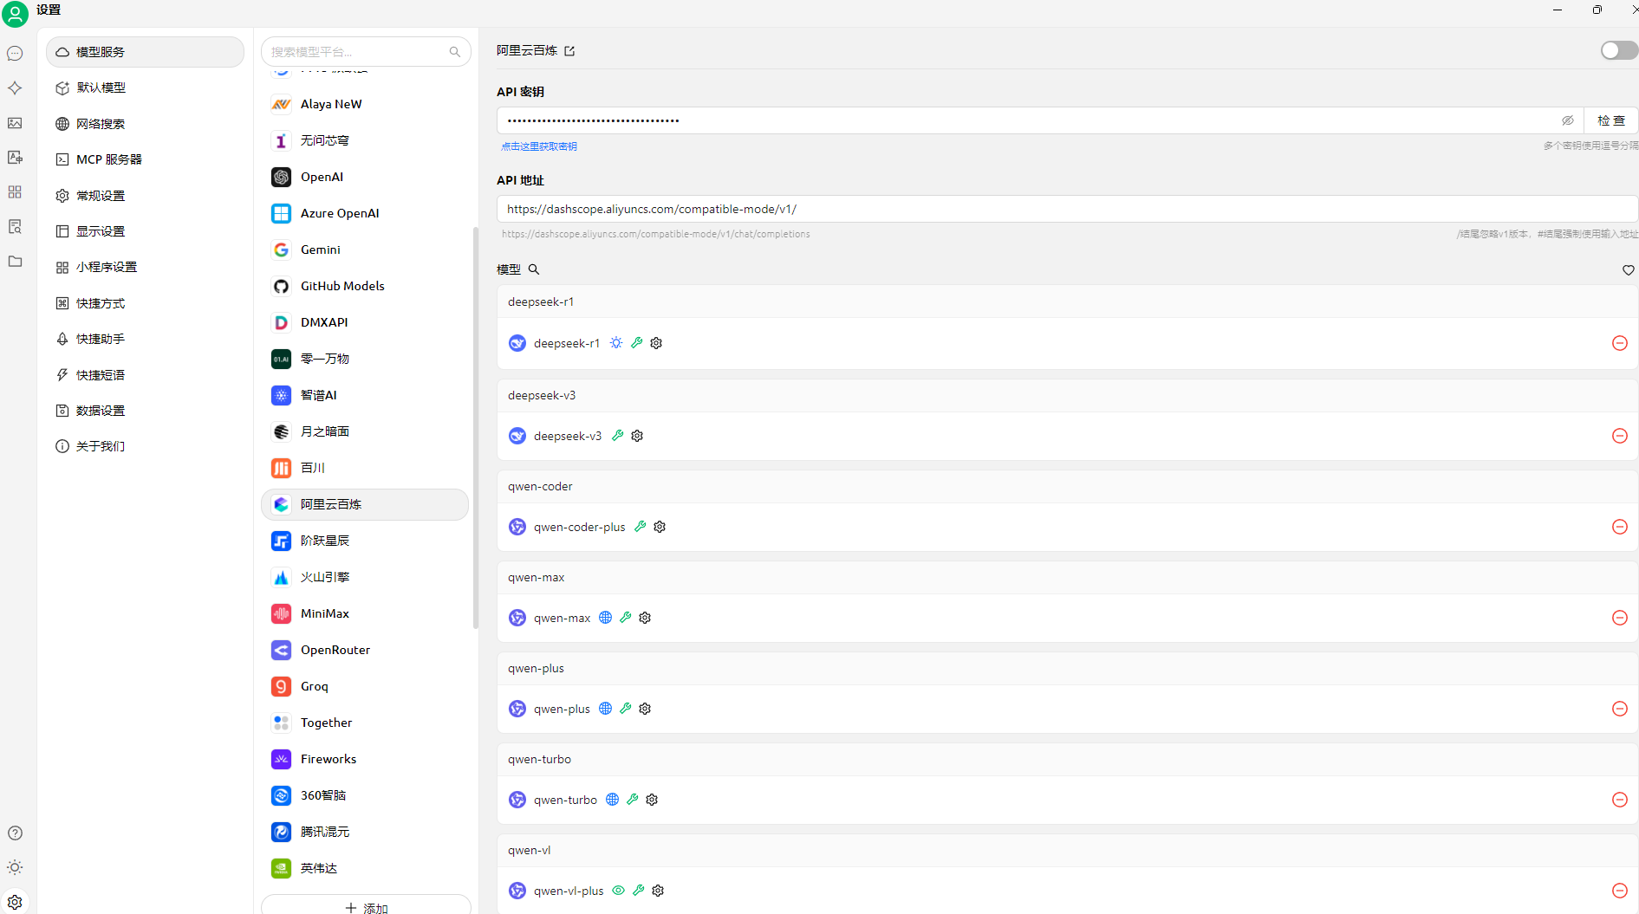Screen dimensions: 1639x914
Task: Open the image painting sidebar icon
Action: click(x=15, y=123)
